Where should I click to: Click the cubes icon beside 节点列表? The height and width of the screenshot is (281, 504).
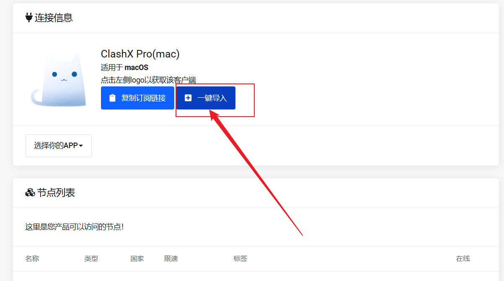[x=30, y=193]
